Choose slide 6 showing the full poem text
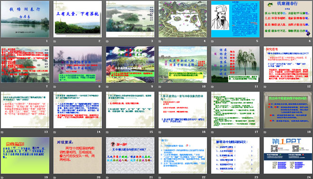This screenshot has width=313, height=179. pos(288,19)
